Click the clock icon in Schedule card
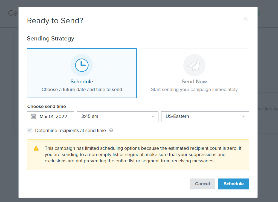 82,65
